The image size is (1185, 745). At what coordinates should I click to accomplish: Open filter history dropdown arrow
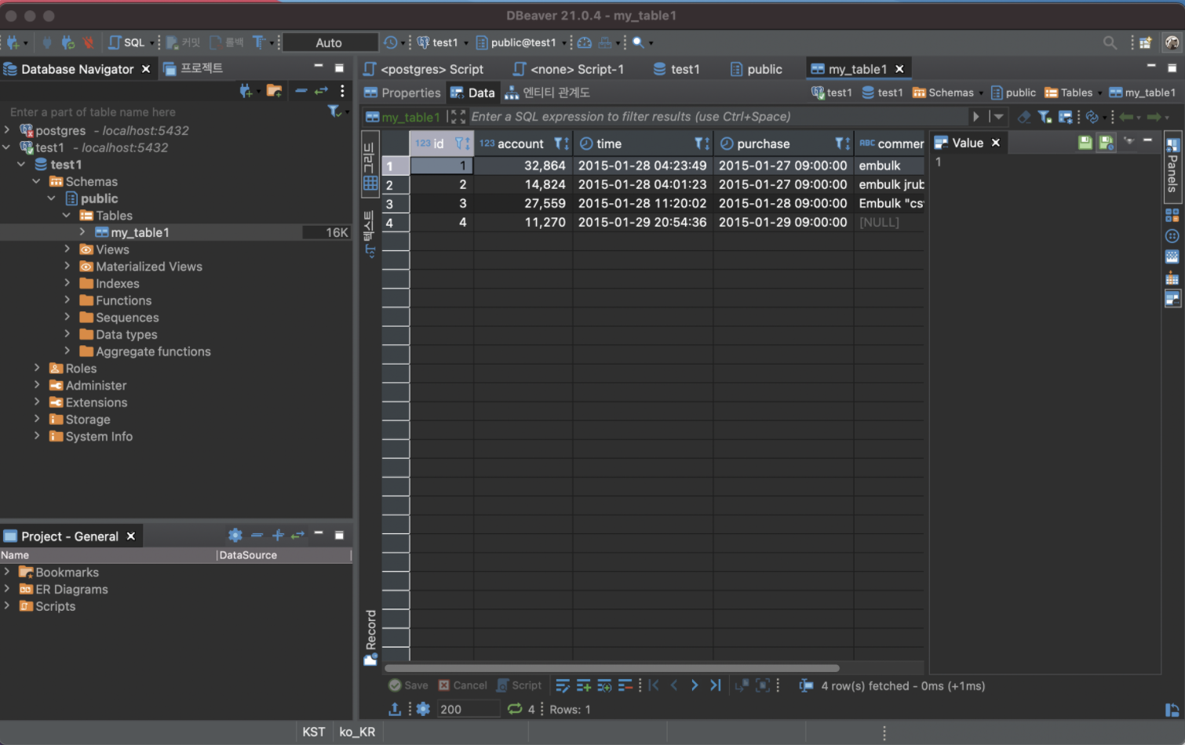click(x=998, y=117)
